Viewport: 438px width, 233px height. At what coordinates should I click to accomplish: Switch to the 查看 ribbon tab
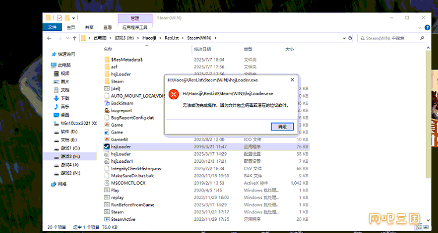pyautogui.click(x=108, y=27)
